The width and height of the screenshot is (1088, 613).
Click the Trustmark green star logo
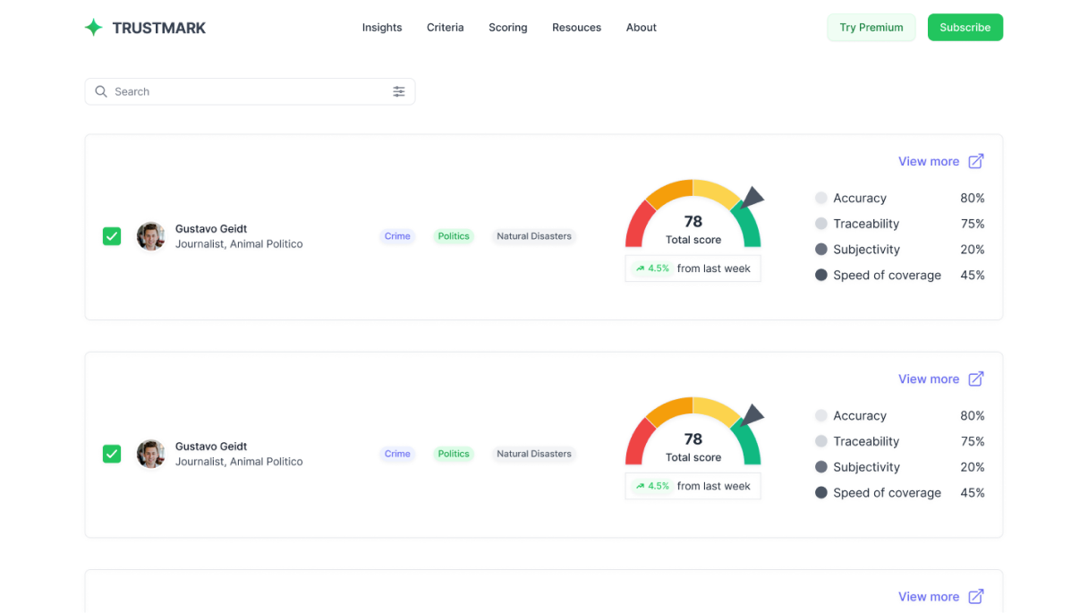(93, 28)
